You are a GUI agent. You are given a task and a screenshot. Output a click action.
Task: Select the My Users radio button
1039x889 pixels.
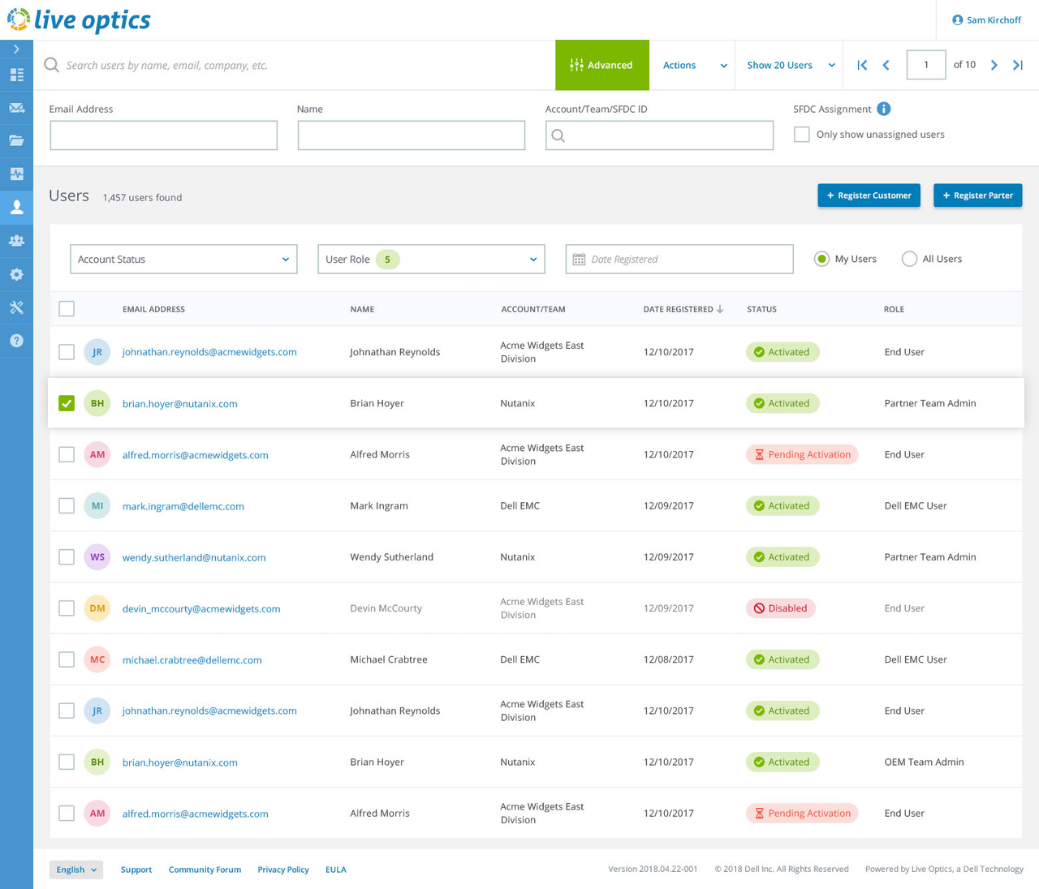[x=822, y=259]
